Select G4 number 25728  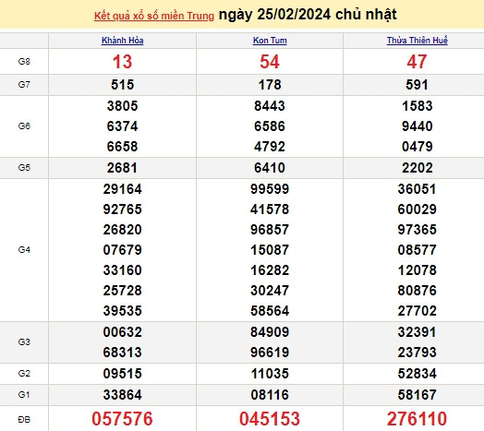pyautogui.click(x=123, y=291)
